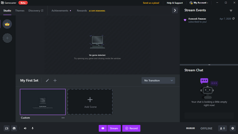Click the 42 DAYS REMAINING label
Image resolution: width=238 pixels, height=134 pixels.
(x=97, y=11)
